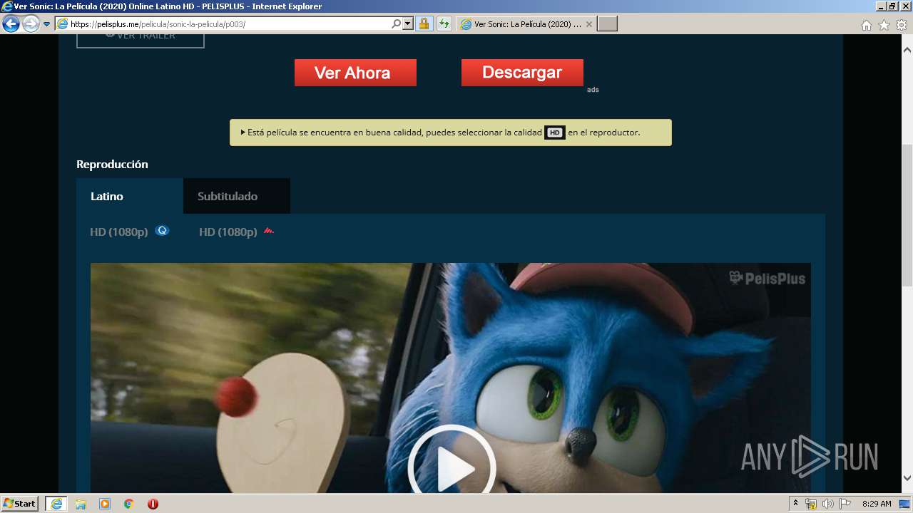The image size is (913, 513).
Task: Click Internet Explorer taskbar icon
Action: pos(56,504)
